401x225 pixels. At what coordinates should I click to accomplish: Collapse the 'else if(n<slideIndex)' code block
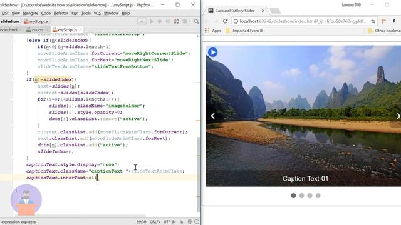pos(13,40)
